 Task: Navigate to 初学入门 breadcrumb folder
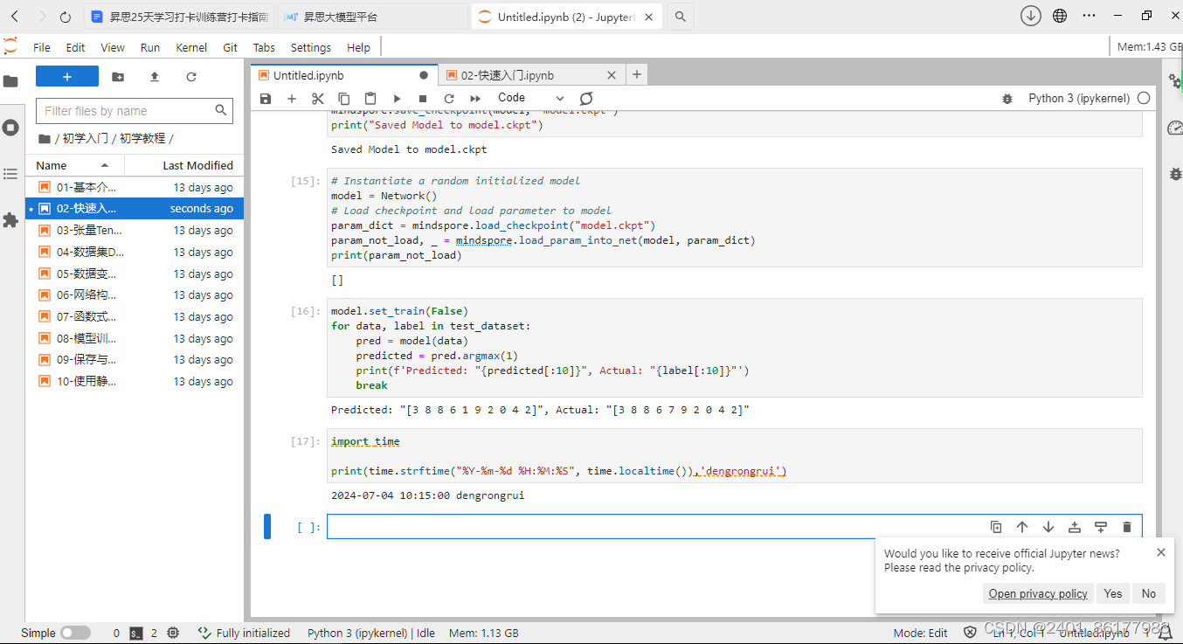pyautogui.click(x=85, y=138)
